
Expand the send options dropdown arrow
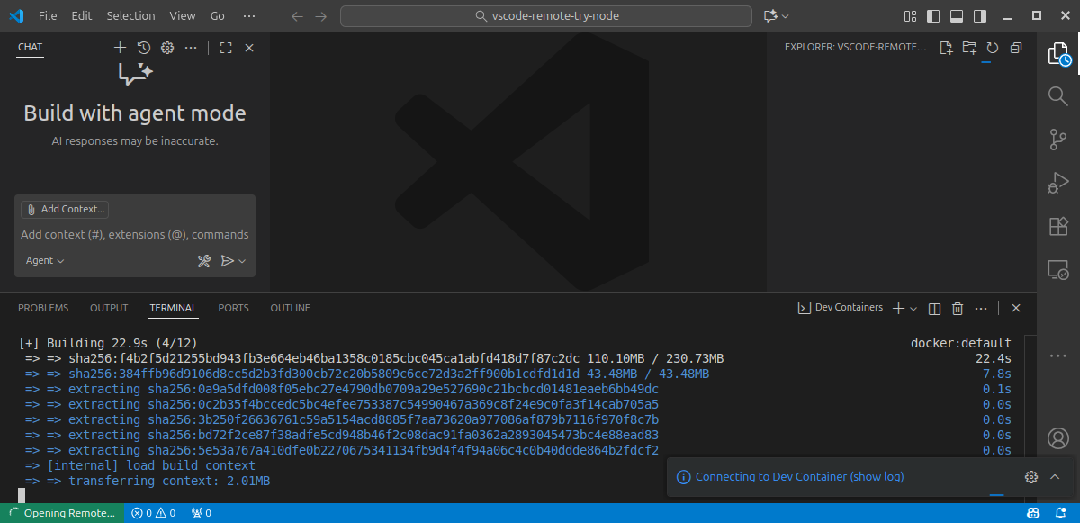point(242,261)
